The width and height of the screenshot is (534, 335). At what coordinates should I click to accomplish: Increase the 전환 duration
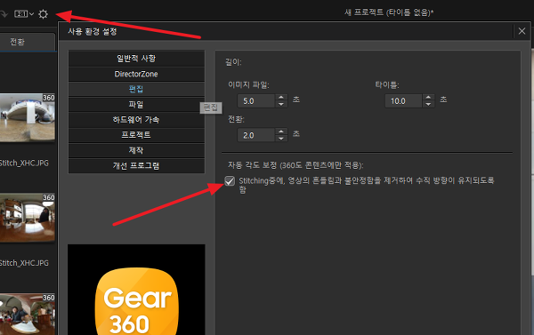281,132
